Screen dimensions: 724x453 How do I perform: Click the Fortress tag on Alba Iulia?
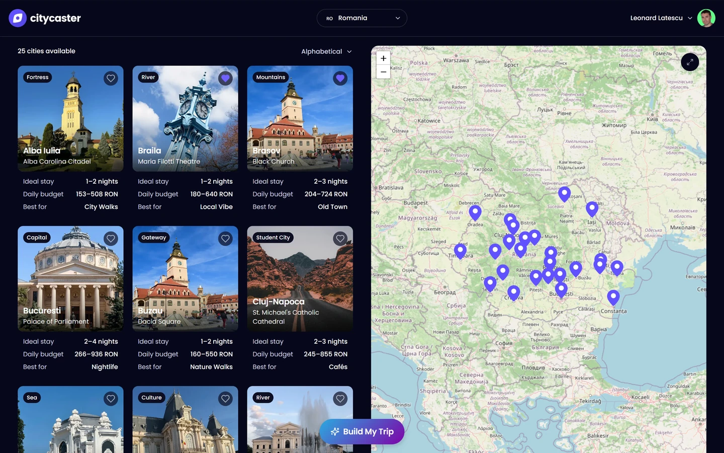pos(38,78)
